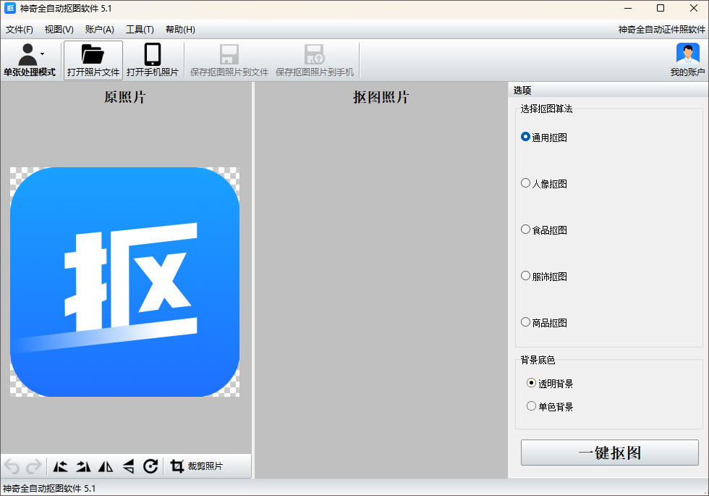Maximize the application window
The height and width of the screenshot is (496, 709).
click(x=661, y=8)
